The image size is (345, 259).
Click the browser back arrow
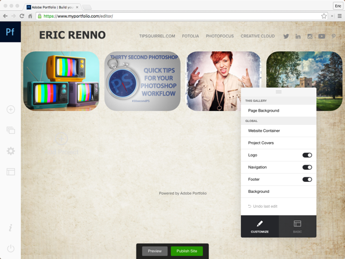pyautogui.click(x=5, y=16)
